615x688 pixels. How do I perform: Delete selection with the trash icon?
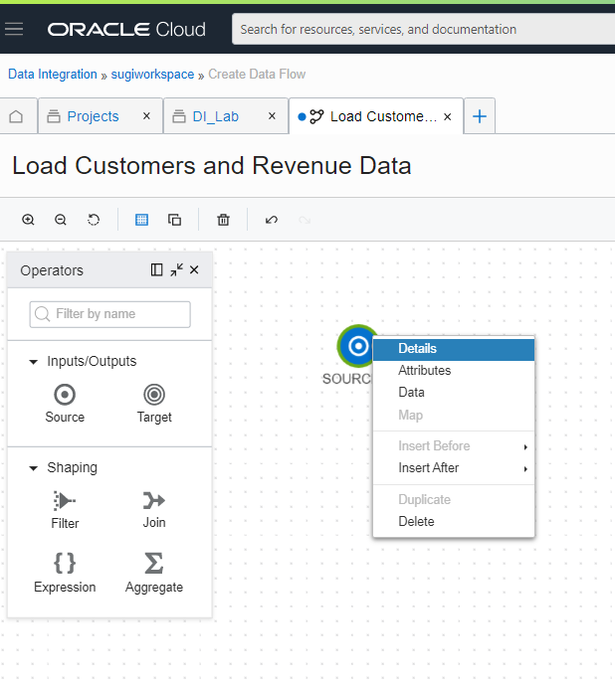(223, 220)
